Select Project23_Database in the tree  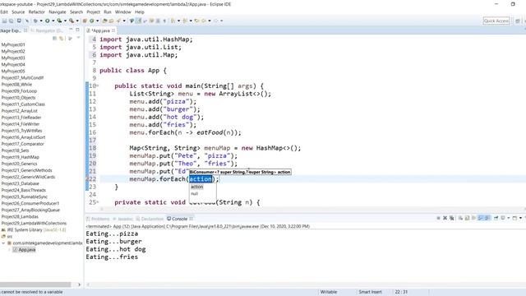point(20,183)
